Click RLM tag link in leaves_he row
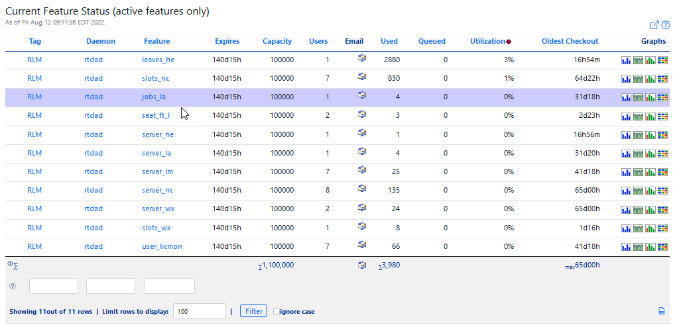 [34, 60]
